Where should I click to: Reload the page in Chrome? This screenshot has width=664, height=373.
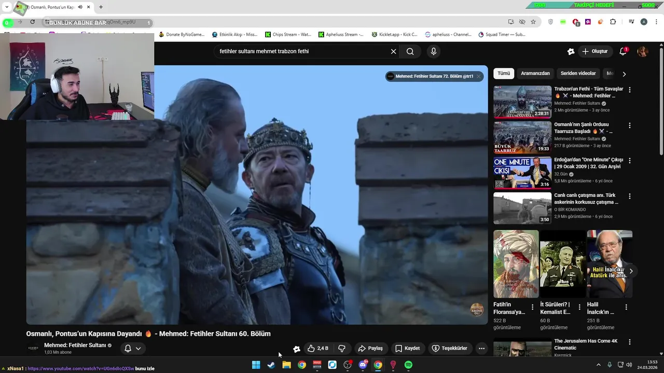pyautogui.click(x=32, y=22)
